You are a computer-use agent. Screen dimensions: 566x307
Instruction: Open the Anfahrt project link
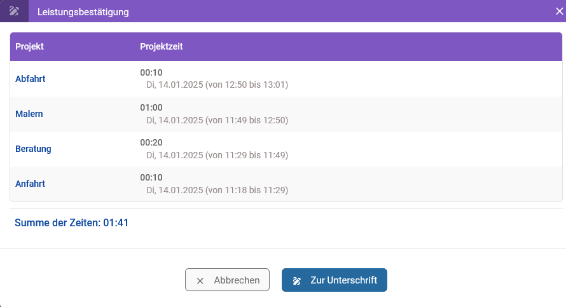30,184
